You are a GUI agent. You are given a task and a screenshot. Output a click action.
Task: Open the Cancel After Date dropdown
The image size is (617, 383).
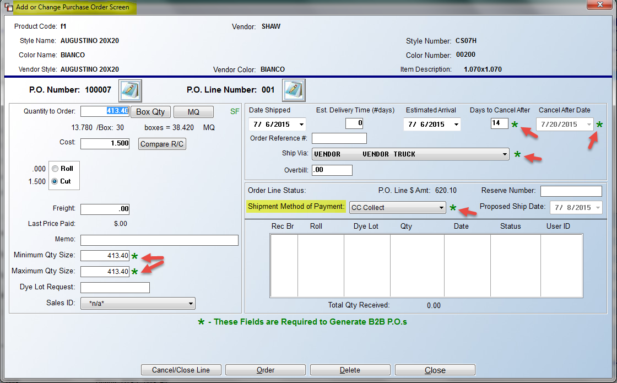pos(589,125)
